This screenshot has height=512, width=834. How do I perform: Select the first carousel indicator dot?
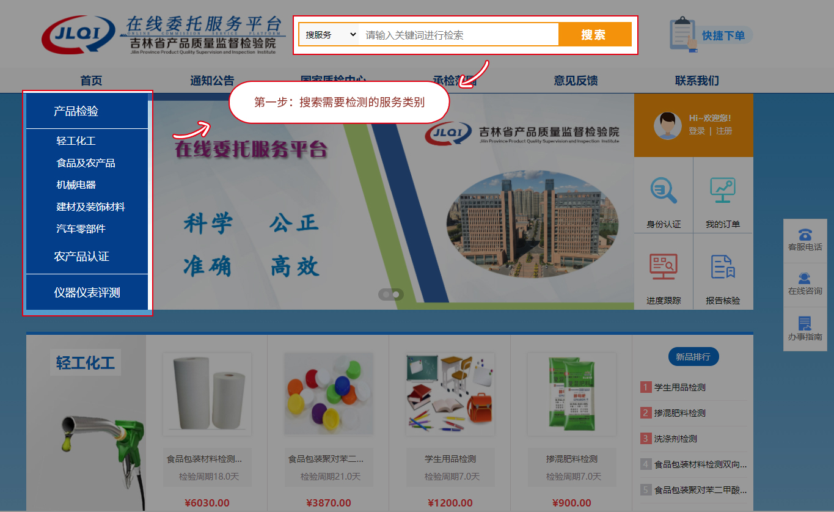point(386,294)
